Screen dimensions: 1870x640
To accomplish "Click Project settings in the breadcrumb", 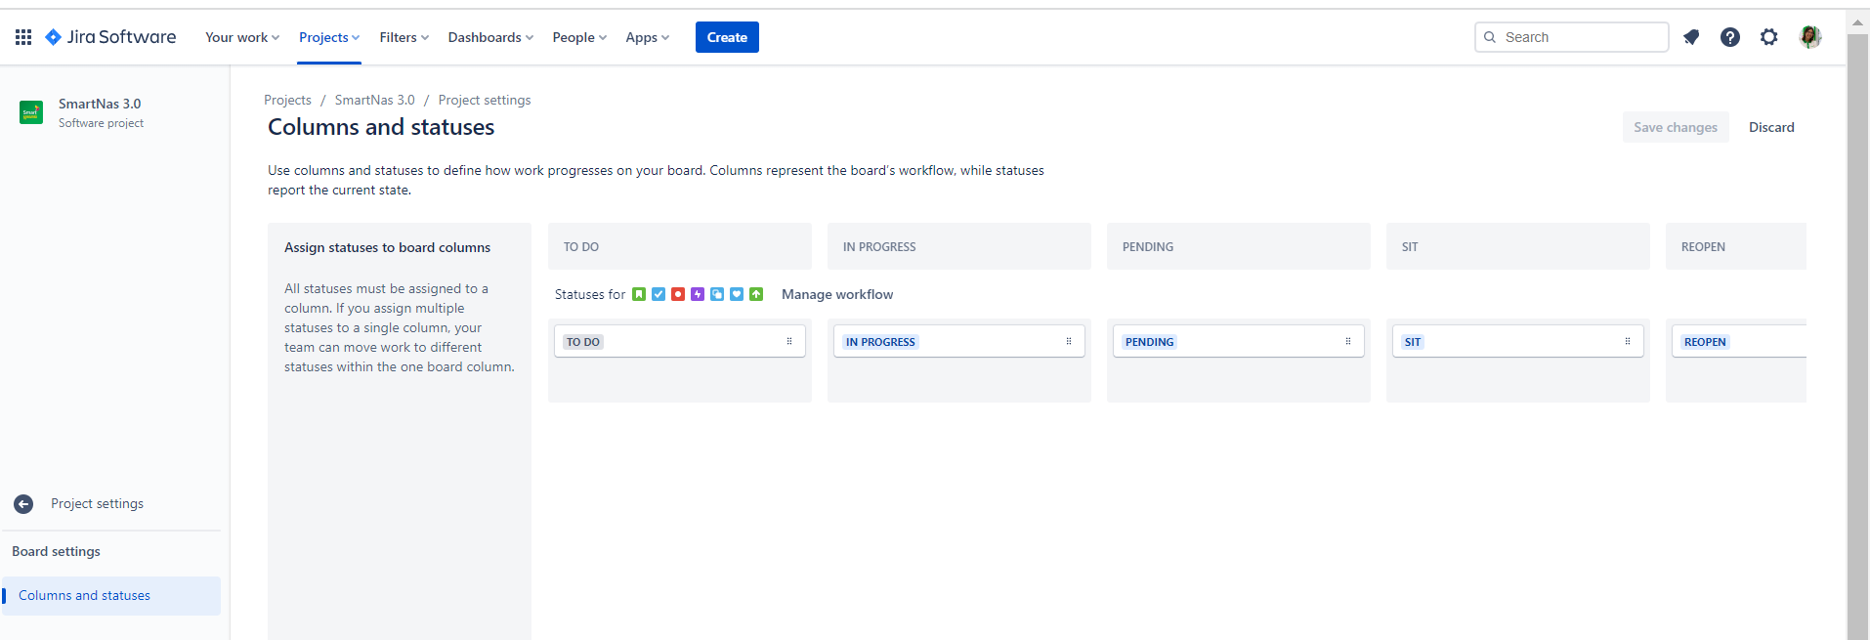I will click(x=485, y=100).
